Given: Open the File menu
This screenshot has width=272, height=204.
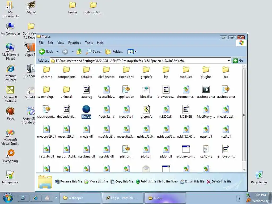Looking at the screenshot, I should tap(41, 43).
